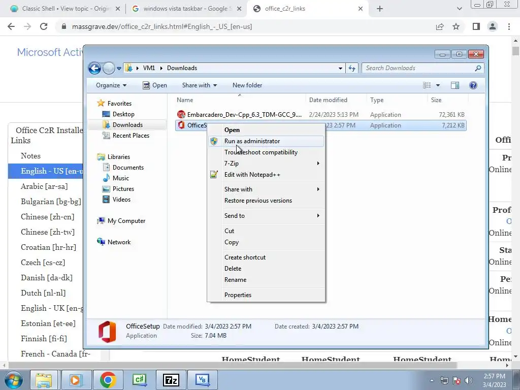Open the Windows Start orb
520x390 pixels.
pos(13,380)
